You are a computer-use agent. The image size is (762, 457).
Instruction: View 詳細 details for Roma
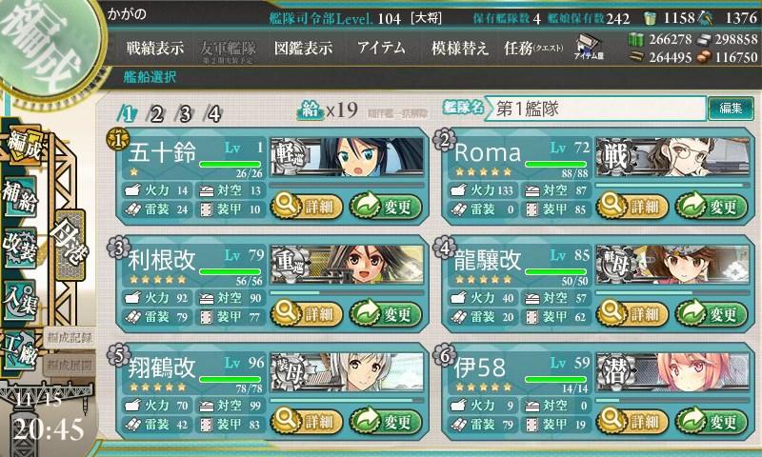(632, 207)
